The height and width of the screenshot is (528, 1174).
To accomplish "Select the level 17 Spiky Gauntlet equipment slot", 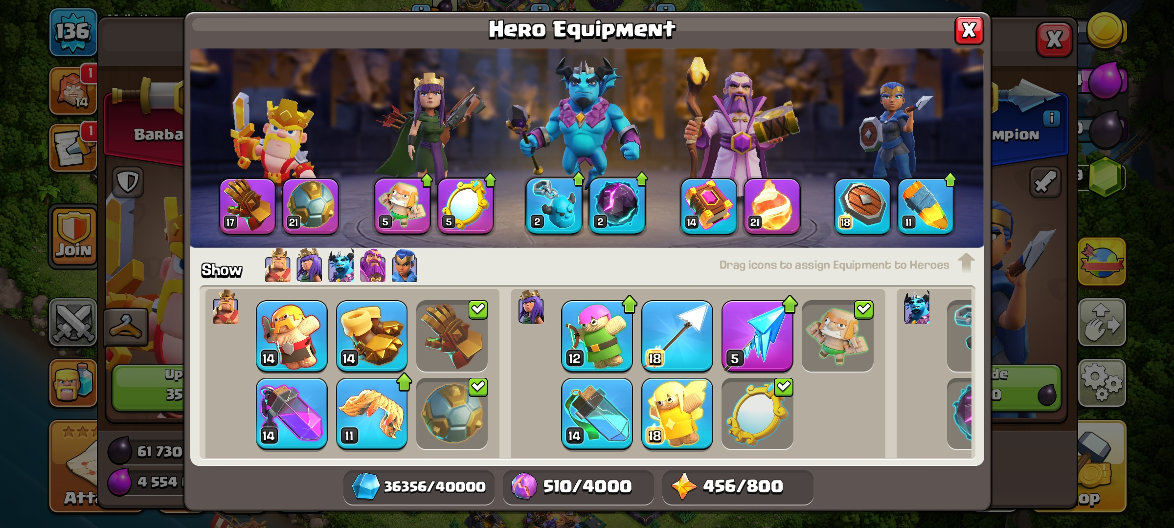I will (248, 206).
